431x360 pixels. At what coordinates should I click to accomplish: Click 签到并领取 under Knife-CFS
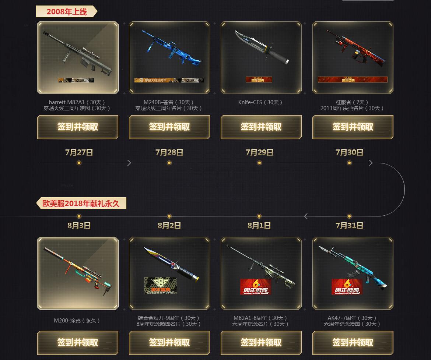[x=261, y=127]
